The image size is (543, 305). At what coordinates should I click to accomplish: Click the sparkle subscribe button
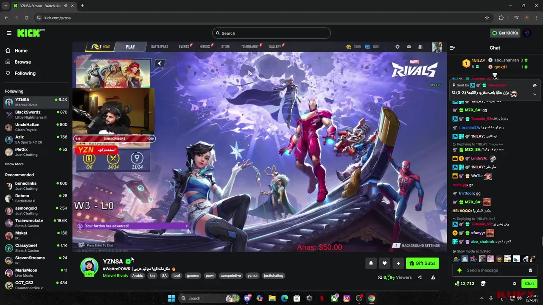tap(398, 263)
